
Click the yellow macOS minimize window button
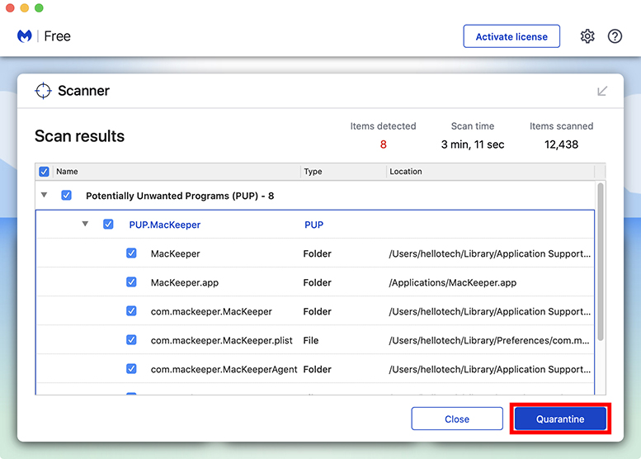point(25,7)
